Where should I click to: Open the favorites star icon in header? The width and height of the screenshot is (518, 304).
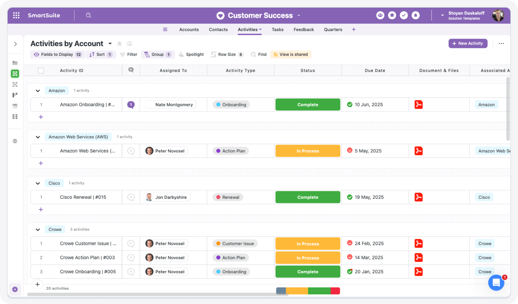[x=392, y=15]
